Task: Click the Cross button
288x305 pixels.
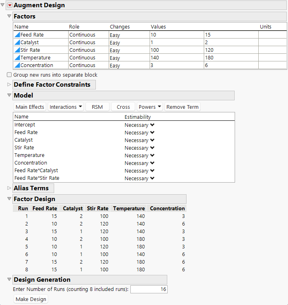Action: tap(123, 107)
